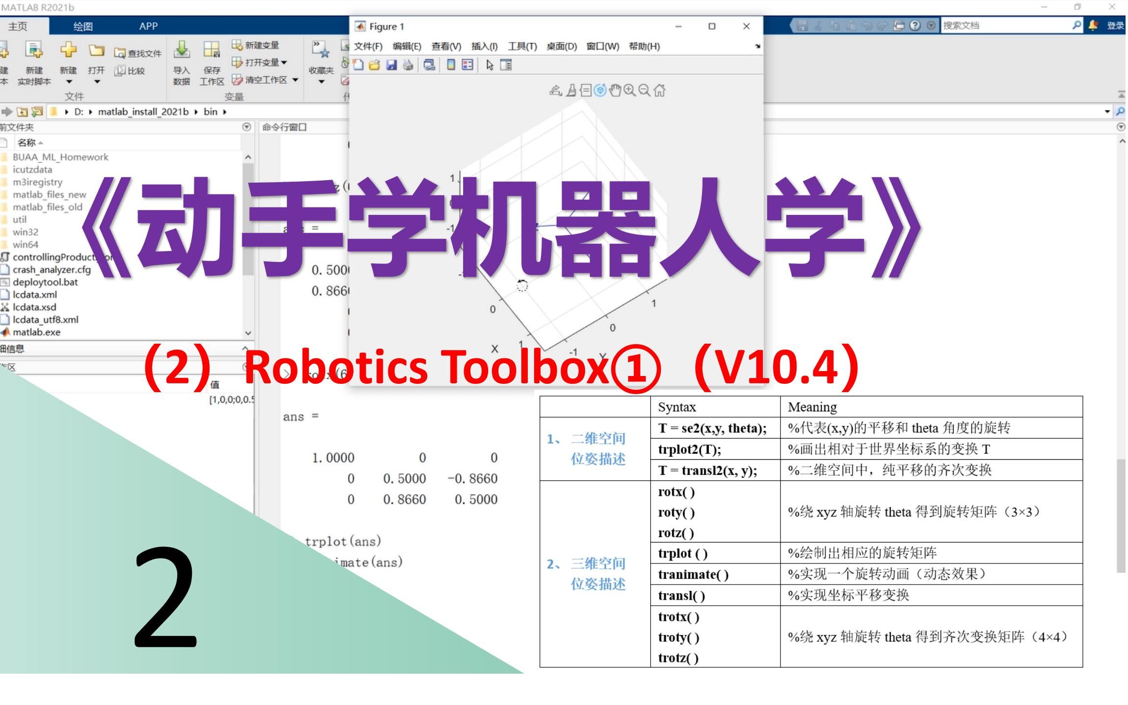Click the Help question mark icon in MATLAB
Viewport: 1128px width, 705px height.
point(915,25)
